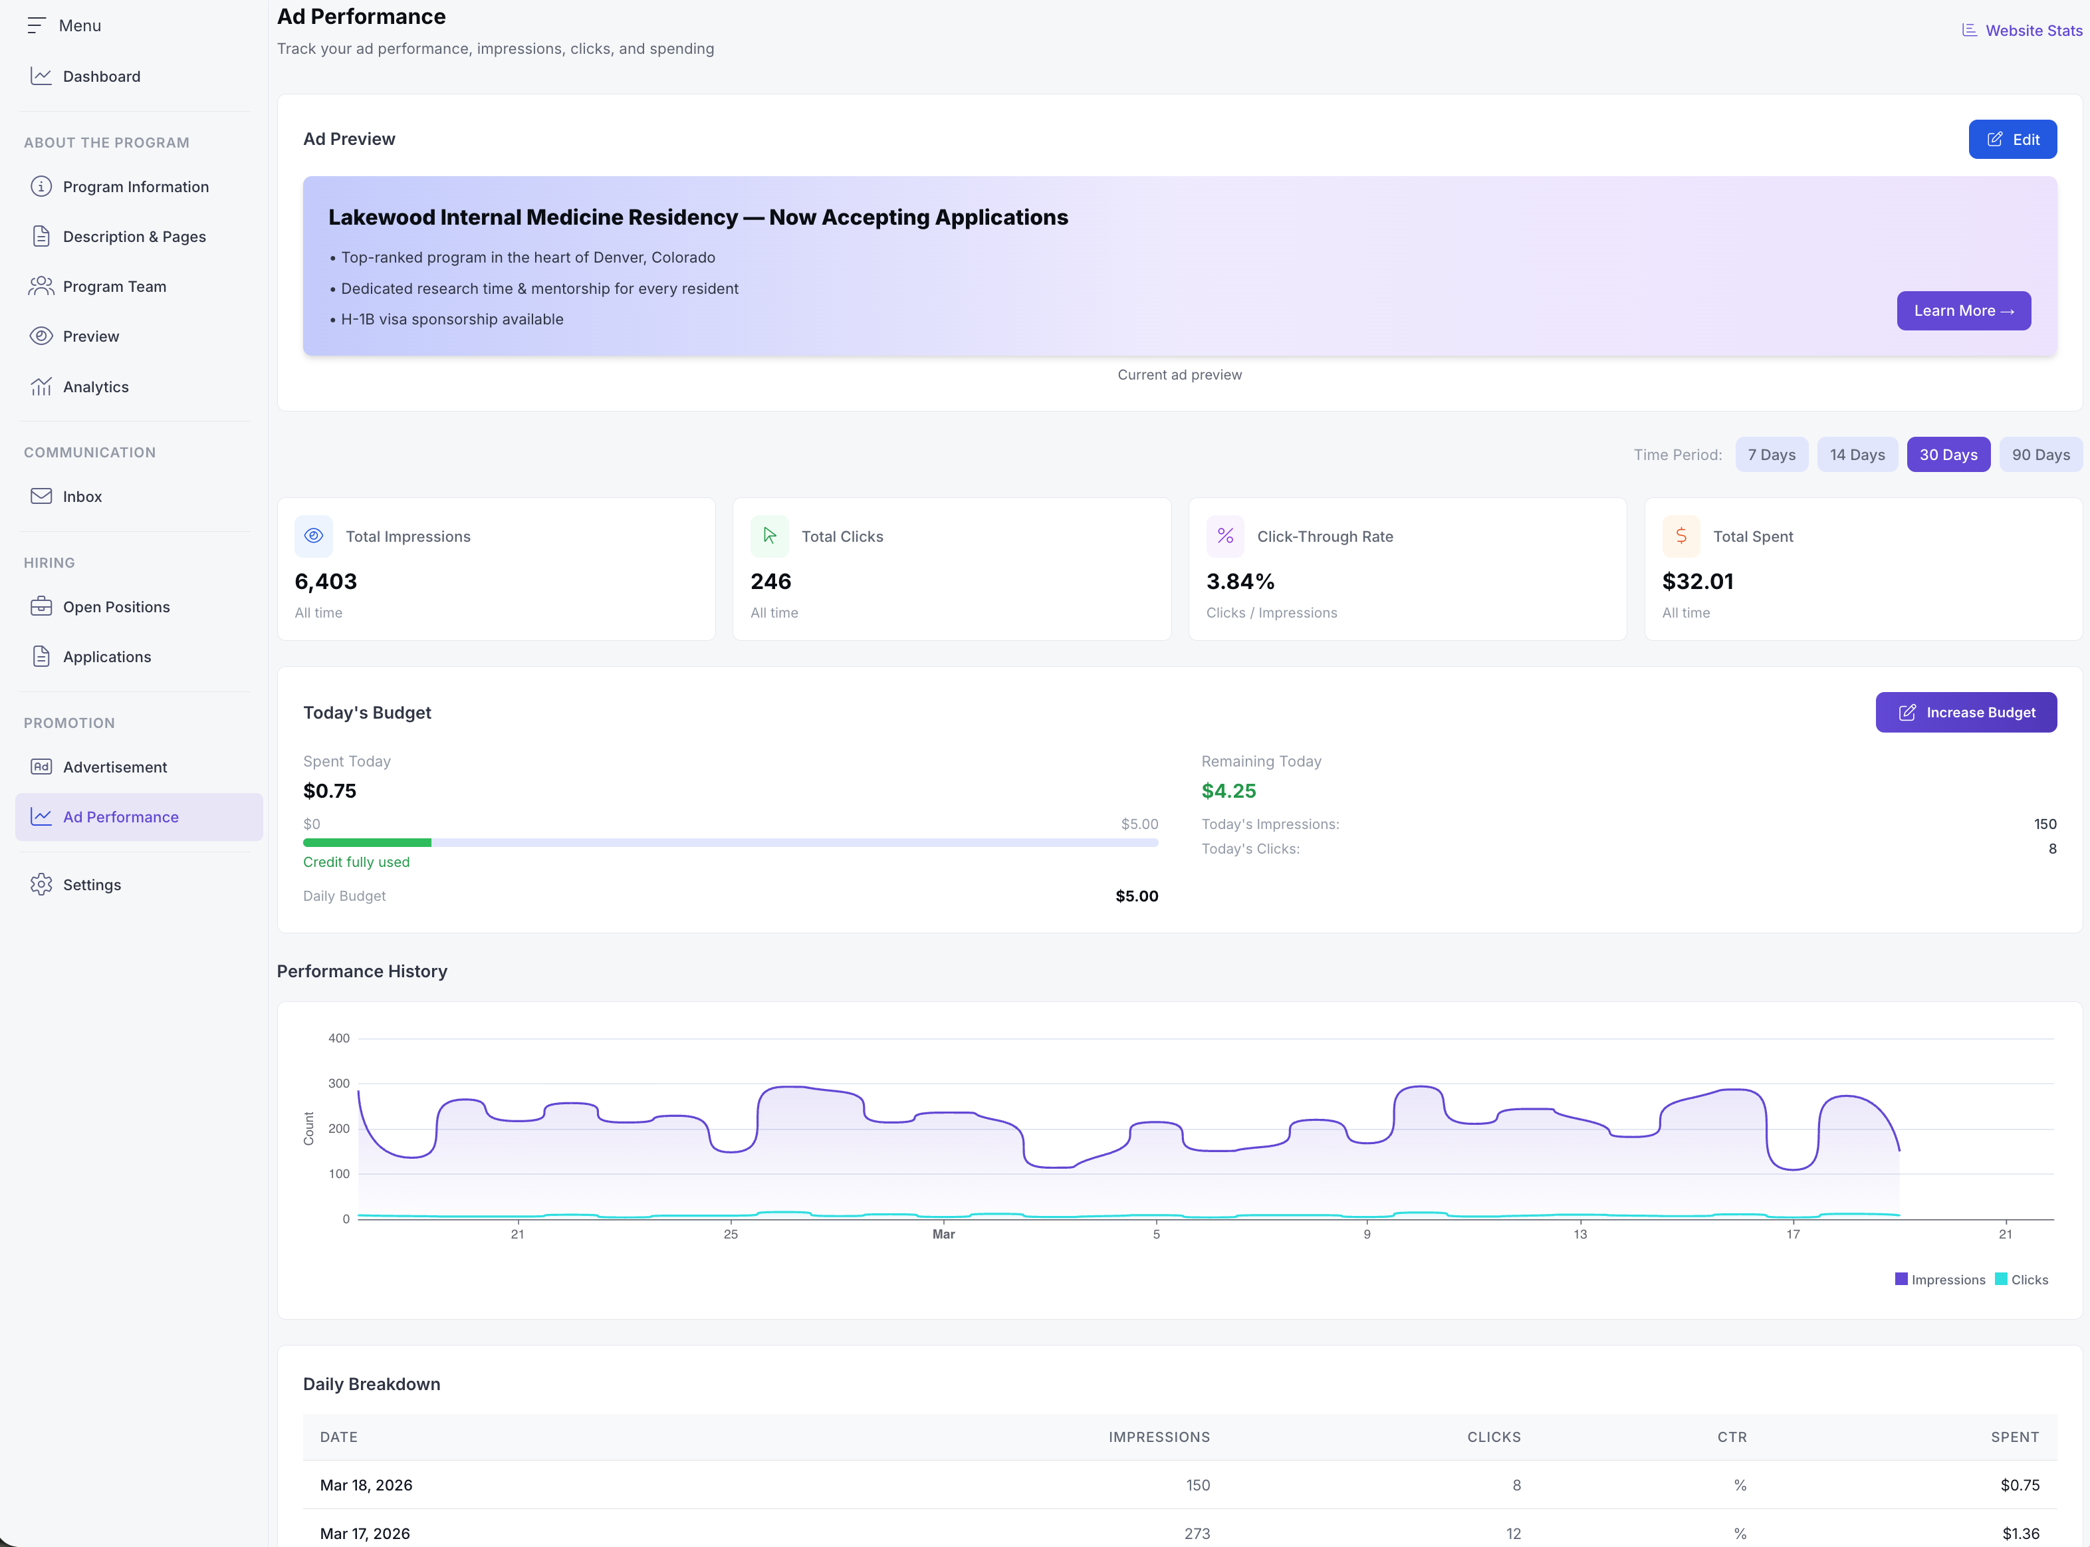Click the Click-Through Rate percent icon
The width and height of the screenshot is (2090, 1547).
(x=1226, y=536)
